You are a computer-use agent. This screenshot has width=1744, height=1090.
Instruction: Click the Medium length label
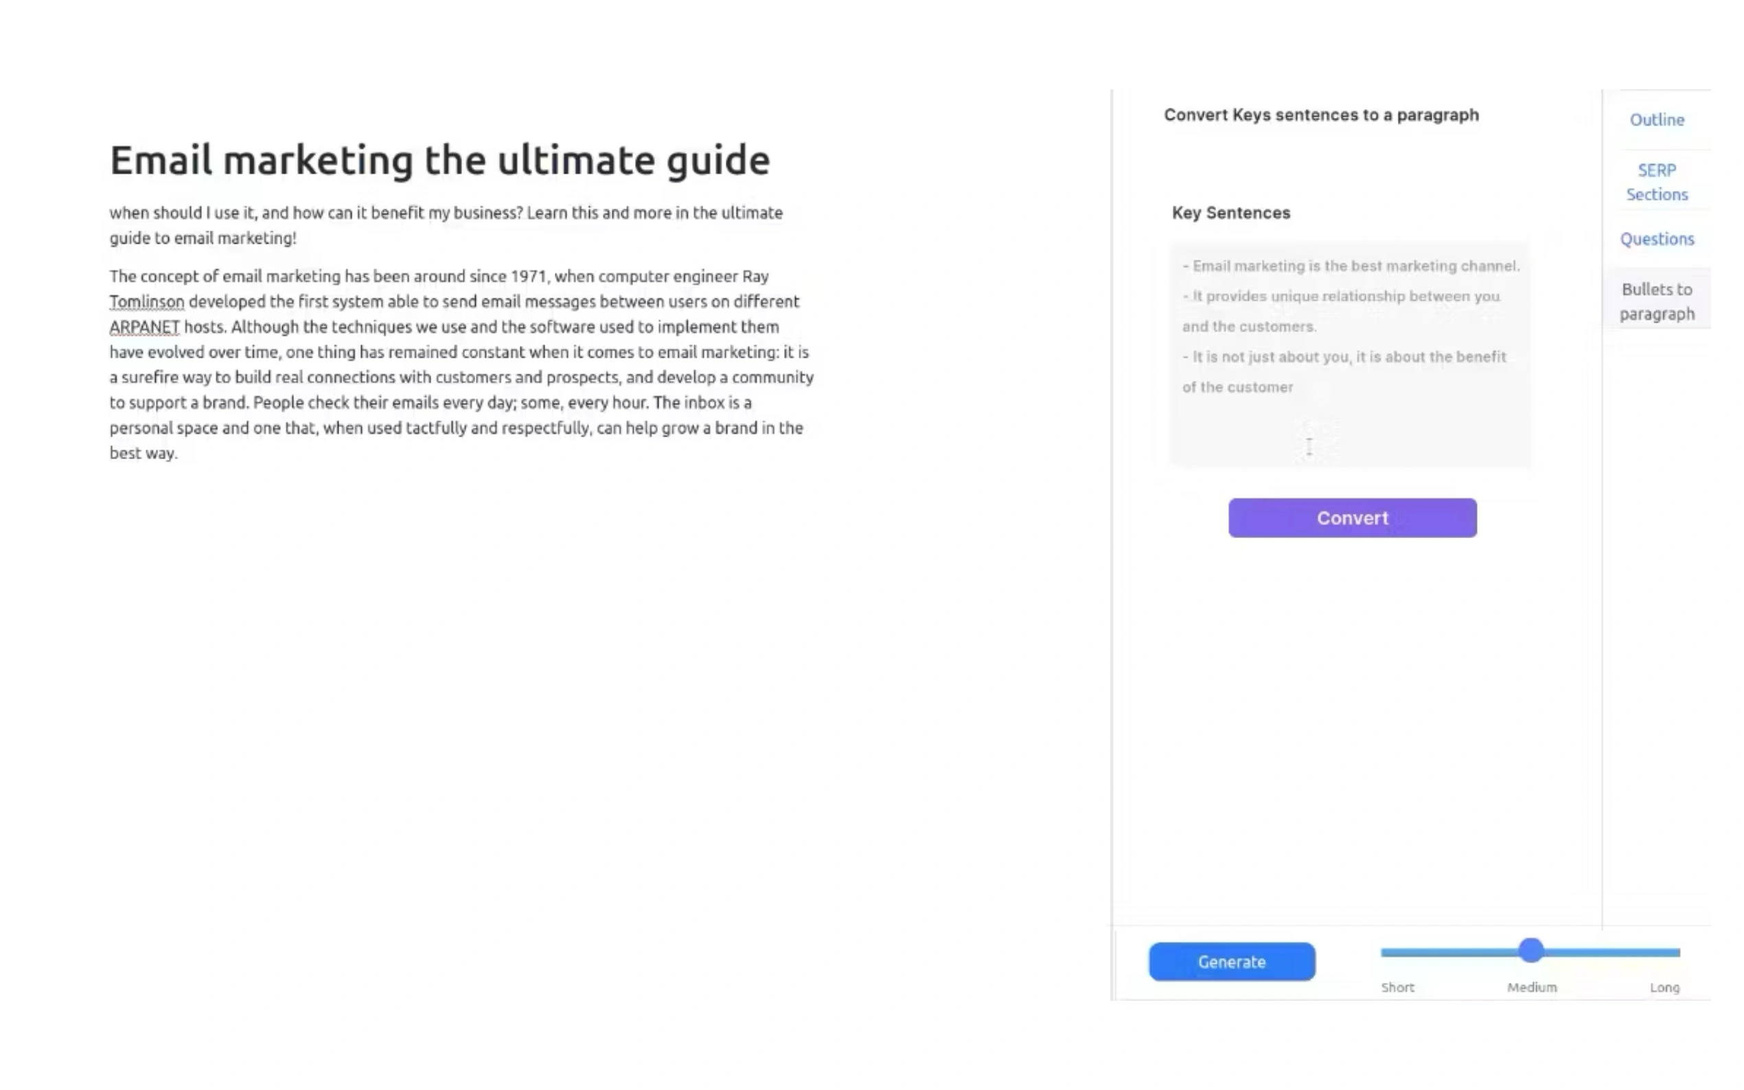point(1530,987)
